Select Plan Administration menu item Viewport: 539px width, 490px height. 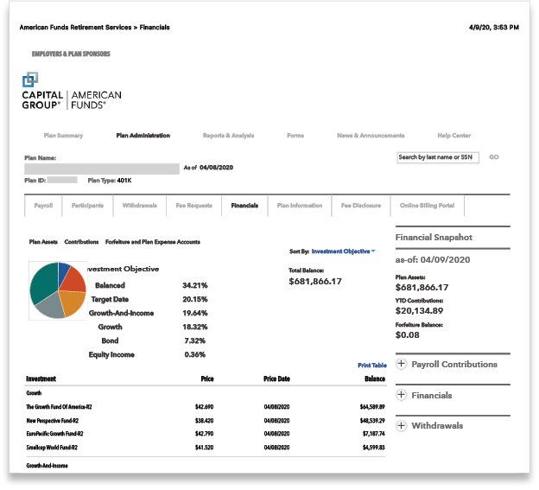(x=143, y=136)
